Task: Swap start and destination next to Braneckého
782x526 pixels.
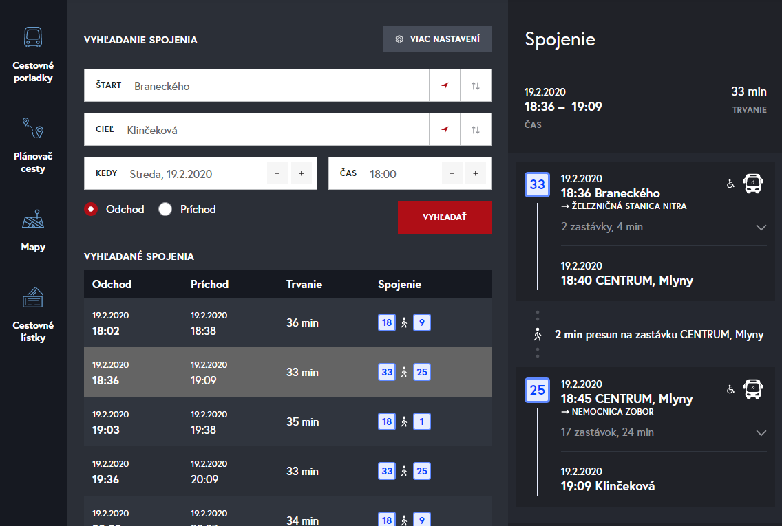Action: pyautogui.click(x=476, y=86)
